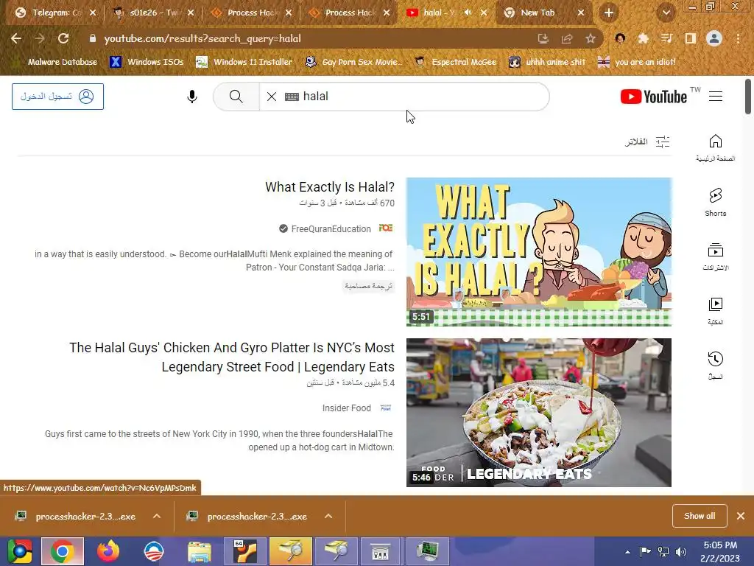Click the Arabic sign-in button
This screenshot has width=754, height=566.
coord(57,97)
